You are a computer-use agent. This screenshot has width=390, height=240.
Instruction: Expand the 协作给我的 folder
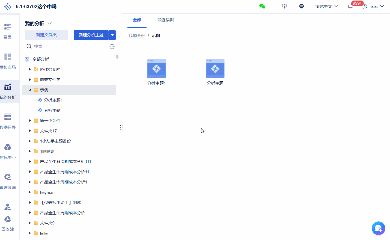pos(30,69)
